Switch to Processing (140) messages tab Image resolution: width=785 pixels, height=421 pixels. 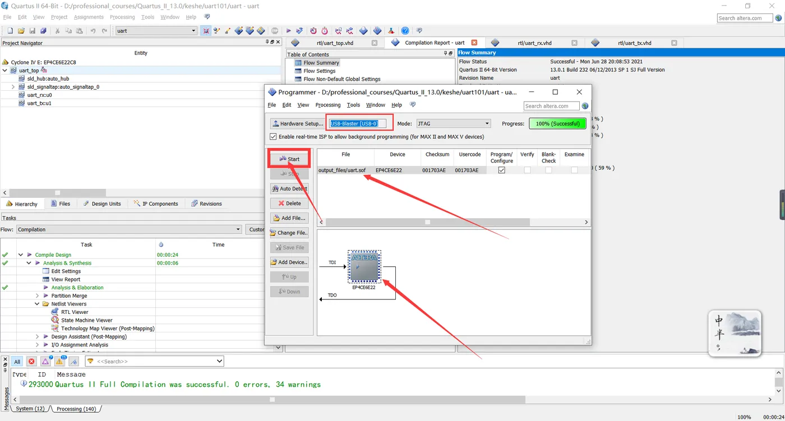[76, 409]
